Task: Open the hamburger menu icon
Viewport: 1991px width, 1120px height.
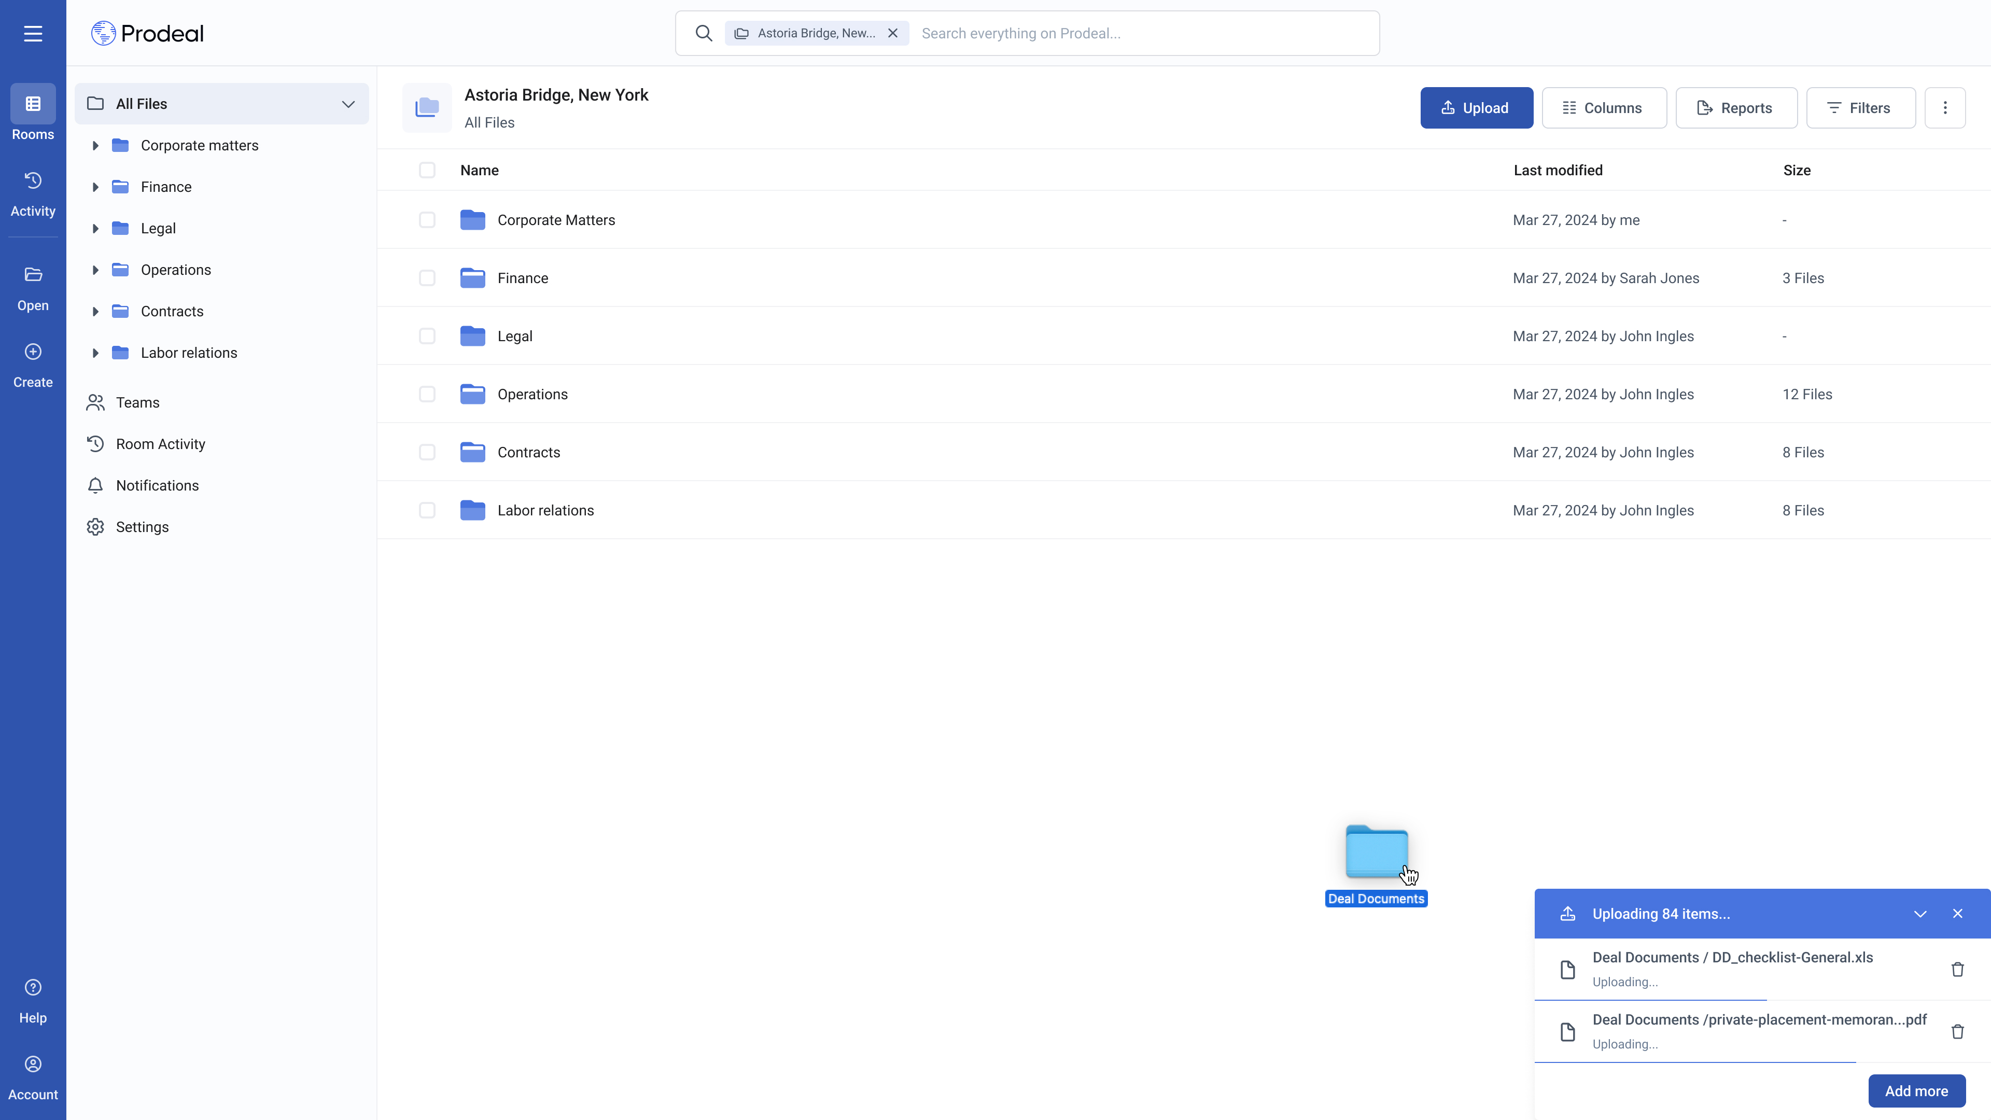Action: (33, 33)
